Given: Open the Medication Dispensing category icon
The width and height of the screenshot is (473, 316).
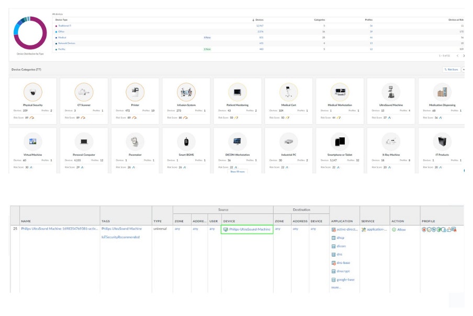Looking at the screenshot, I should coord(442,92).
